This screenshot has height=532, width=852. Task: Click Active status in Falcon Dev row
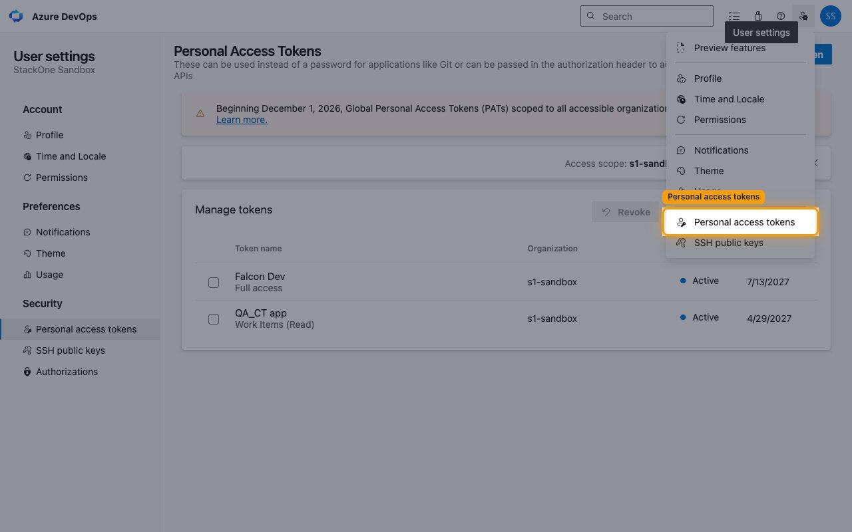700,281
